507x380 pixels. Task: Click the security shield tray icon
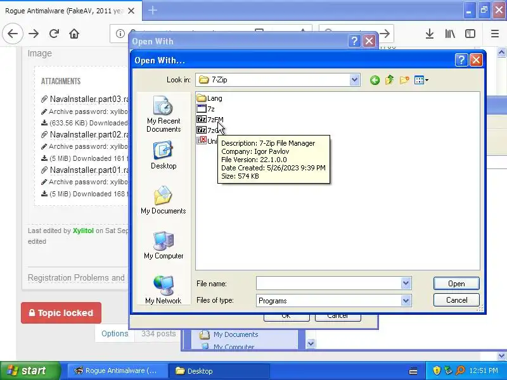437,370
